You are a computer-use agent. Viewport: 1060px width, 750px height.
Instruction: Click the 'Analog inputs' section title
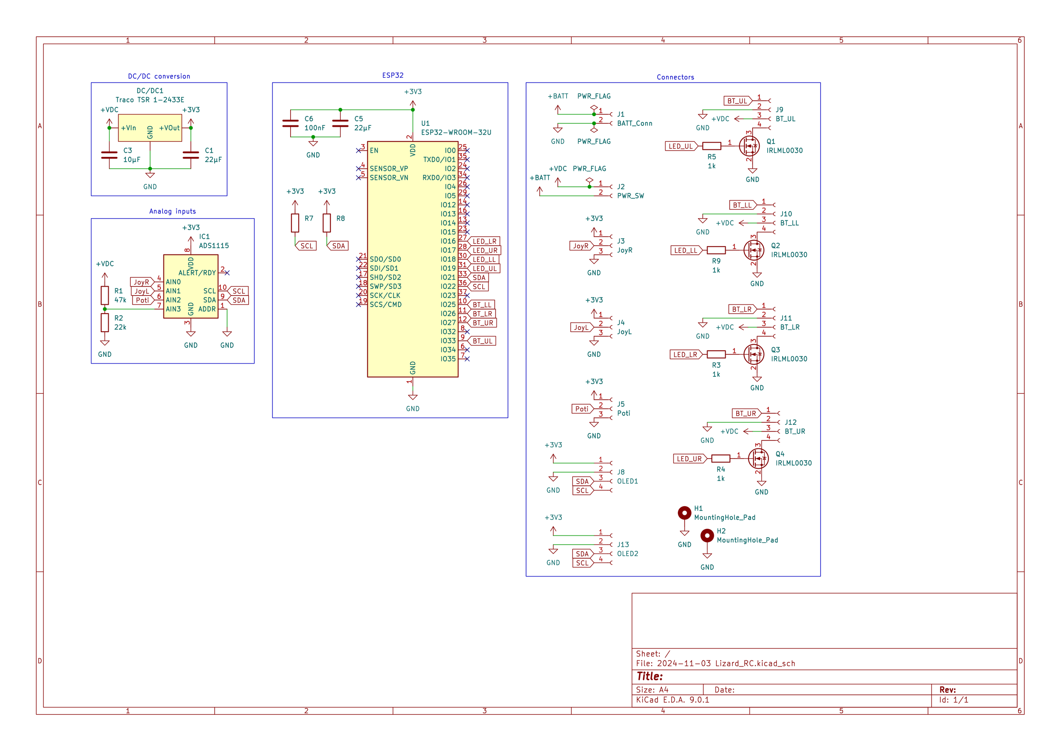click(172, 211)
